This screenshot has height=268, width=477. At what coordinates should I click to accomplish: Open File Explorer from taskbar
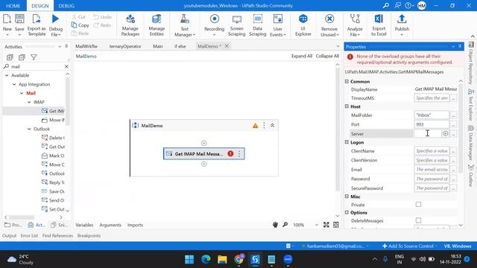(x=222, y=259)
